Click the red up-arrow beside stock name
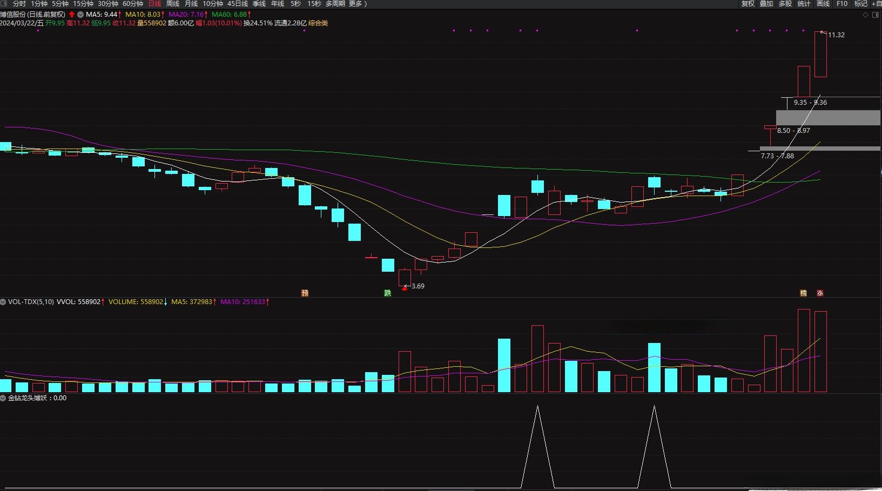Screen dimensions: 882x491 point(72,15)
